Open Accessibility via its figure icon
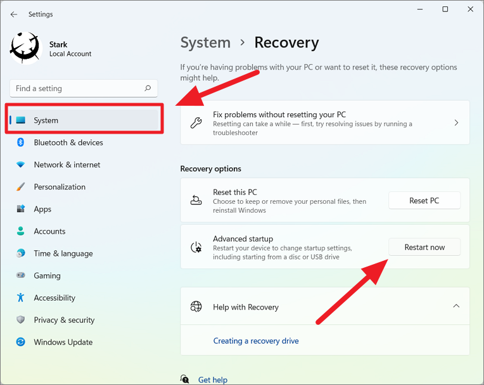Image resolution: width=484 pixels, height=385 pixels. [x=21, y=298]
